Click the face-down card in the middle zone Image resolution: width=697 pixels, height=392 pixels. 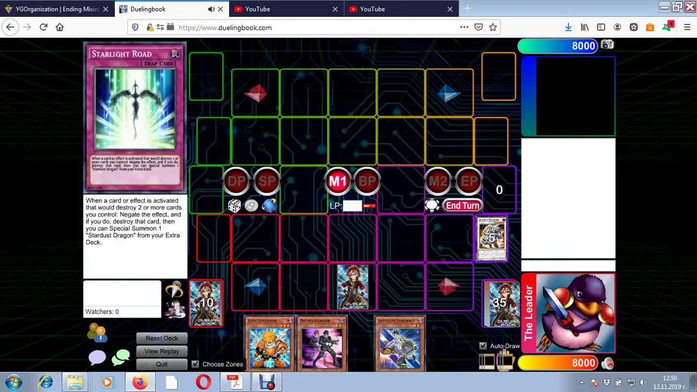tap(352, 287)
